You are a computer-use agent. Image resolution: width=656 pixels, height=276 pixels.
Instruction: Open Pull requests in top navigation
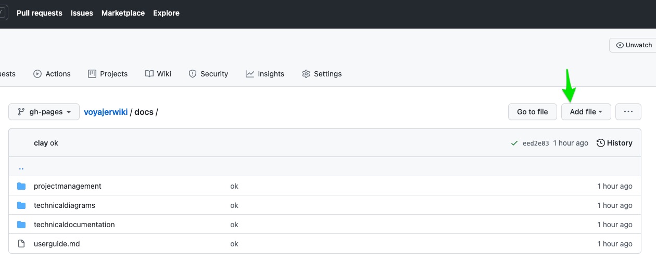40,13
